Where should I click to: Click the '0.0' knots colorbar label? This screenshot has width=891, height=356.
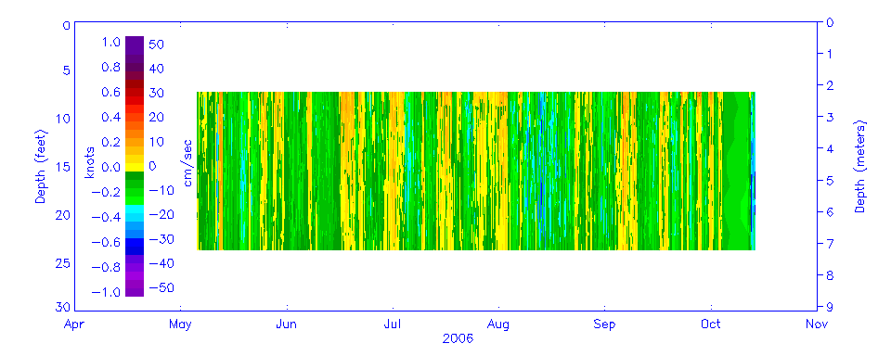tap(111, 168)
